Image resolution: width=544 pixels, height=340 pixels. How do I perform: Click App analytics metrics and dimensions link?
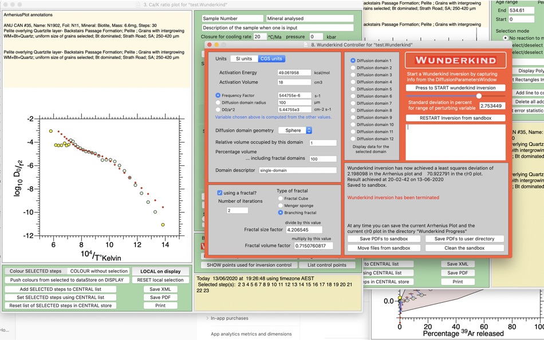coord(251,334)
